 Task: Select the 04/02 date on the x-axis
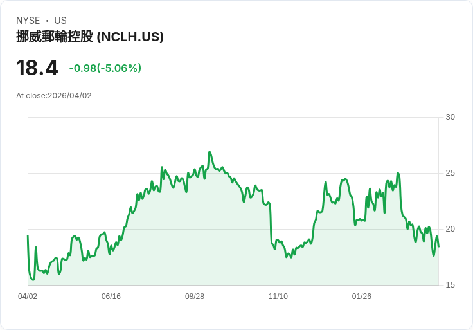click(28, 297)
